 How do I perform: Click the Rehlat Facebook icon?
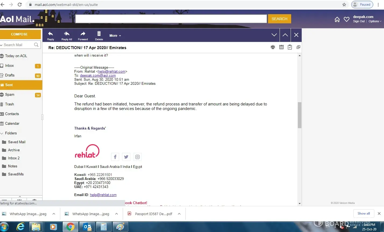coord(115,157)
